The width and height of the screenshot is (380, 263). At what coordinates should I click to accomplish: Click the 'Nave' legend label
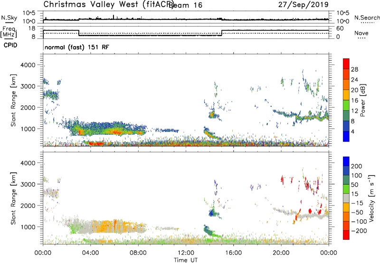click(x=361, y=33)
